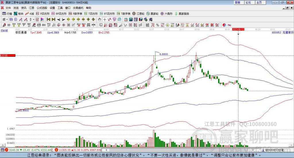Click the red 6.6195 price tag
Image resolution: width=294 pixels, height=158 pixels.
coord(8,56)
